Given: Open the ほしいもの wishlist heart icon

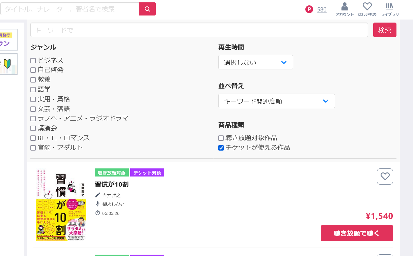Looking at the screenshot, I should (367, 7).
